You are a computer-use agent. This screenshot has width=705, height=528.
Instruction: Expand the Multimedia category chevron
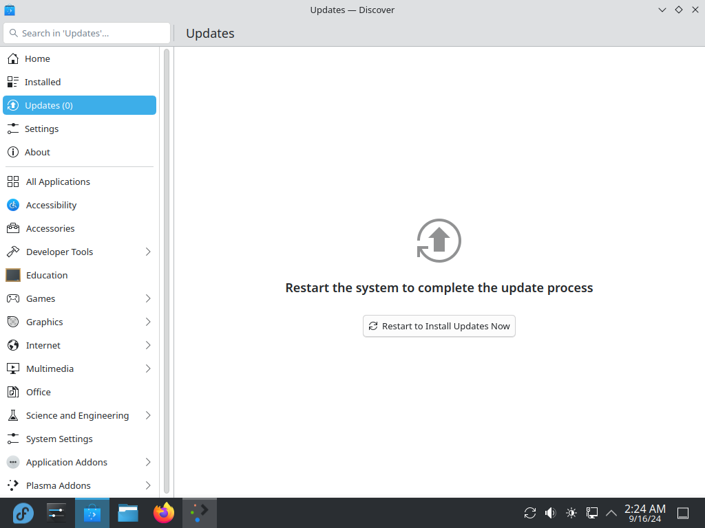[x=148, y=368]
